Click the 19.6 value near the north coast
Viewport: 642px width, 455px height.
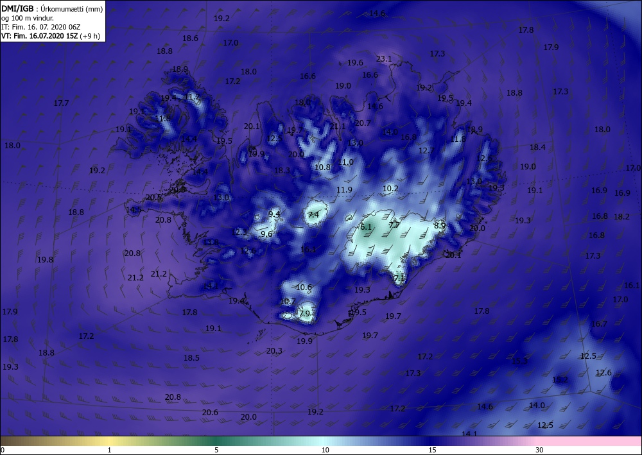[x=355, y=63]
